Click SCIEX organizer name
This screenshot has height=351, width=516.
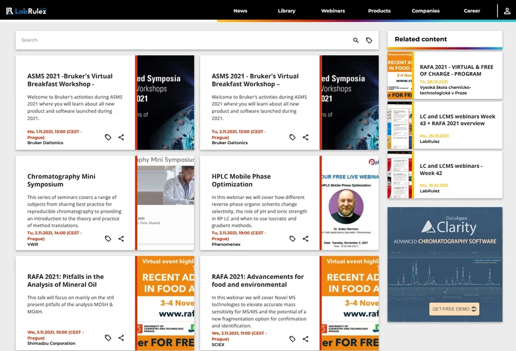coord(218,344)
